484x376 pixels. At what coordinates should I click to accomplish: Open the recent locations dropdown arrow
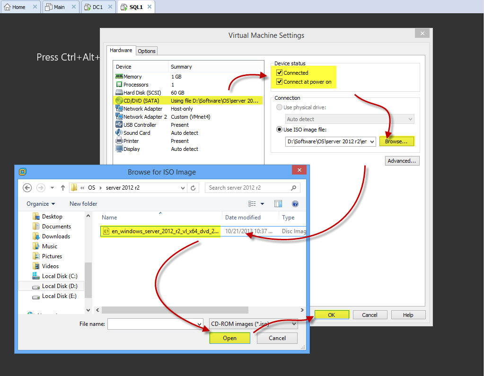52,188
